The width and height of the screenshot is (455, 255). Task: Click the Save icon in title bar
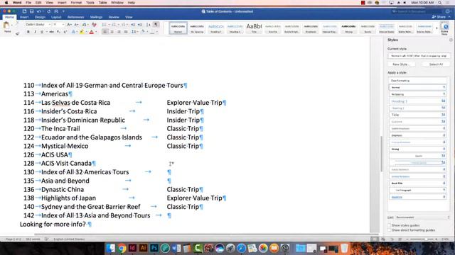[31, 11]
